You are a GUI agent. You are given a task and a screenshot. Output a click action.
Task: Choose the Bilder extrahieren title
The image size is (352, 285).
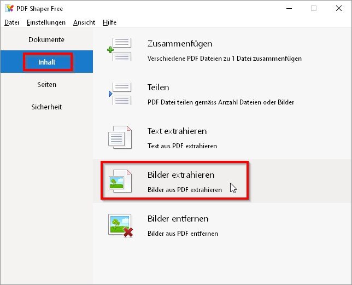point(181,175)
